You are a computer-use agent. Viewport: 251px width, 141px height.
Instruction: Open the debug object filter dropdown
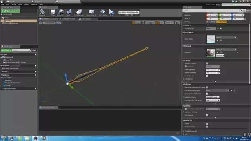click(x=129, y=12)
